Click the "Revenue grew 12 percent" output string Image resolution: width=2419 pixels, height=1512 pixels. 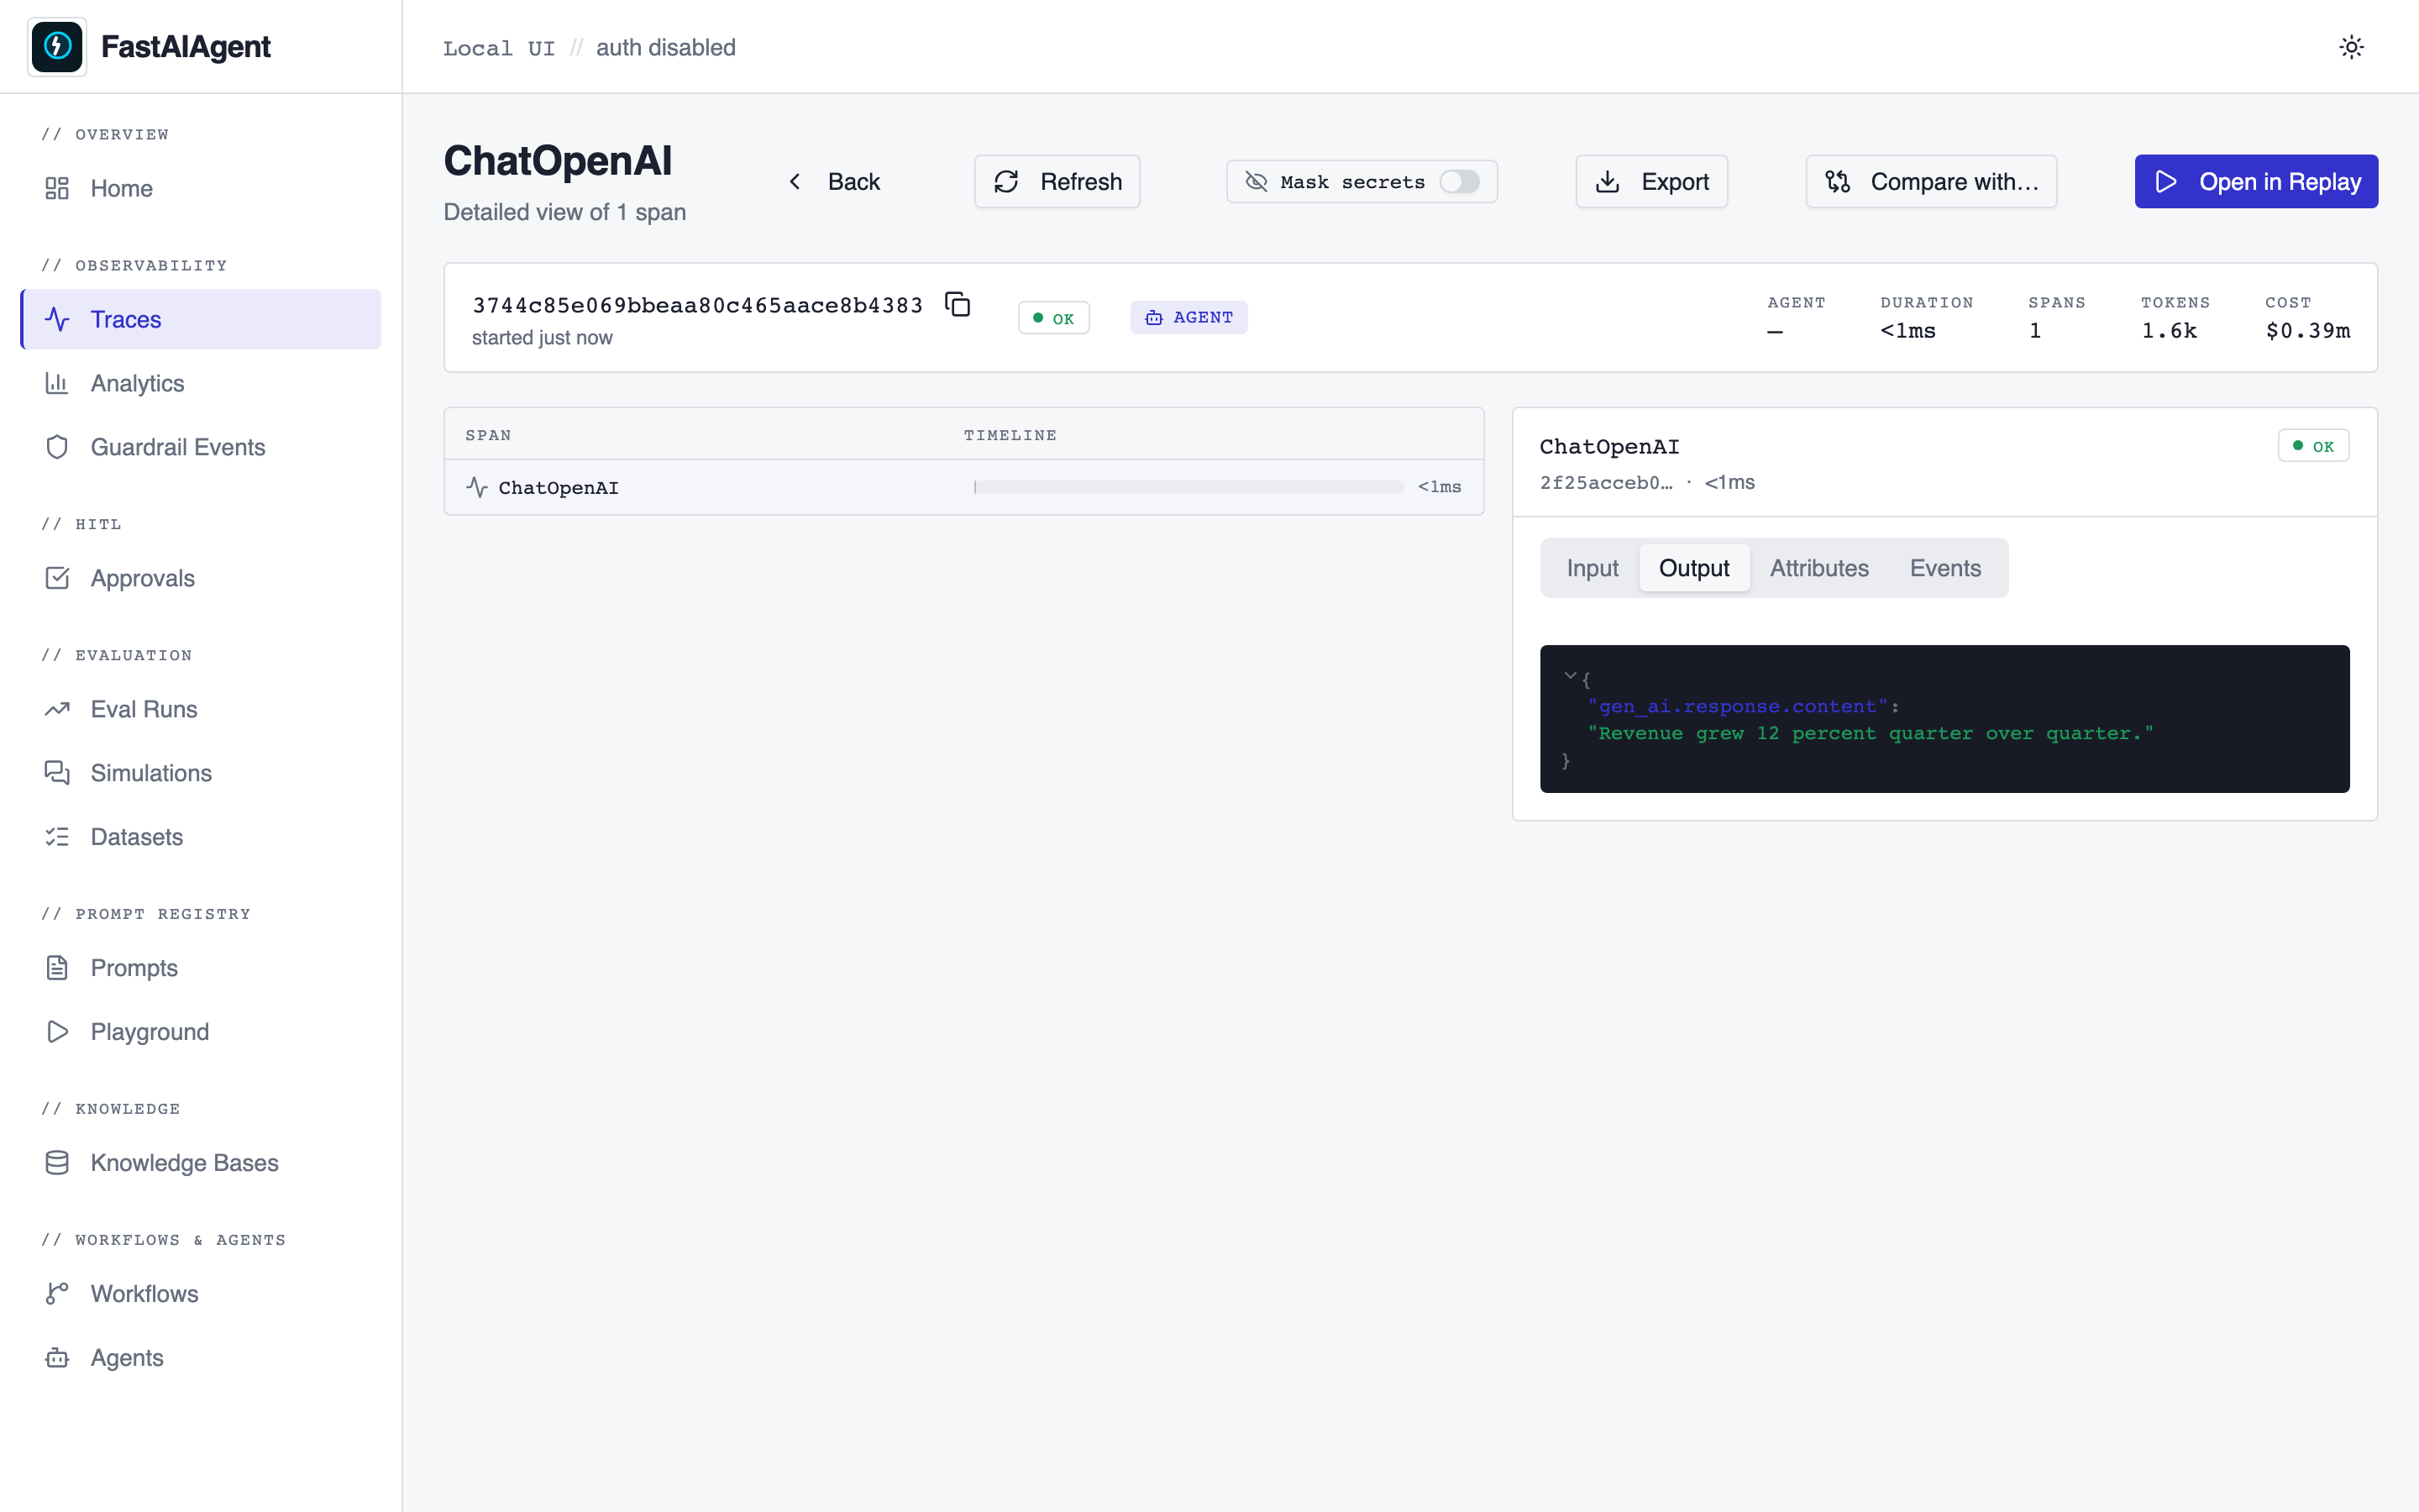(x=1871, y=733)
